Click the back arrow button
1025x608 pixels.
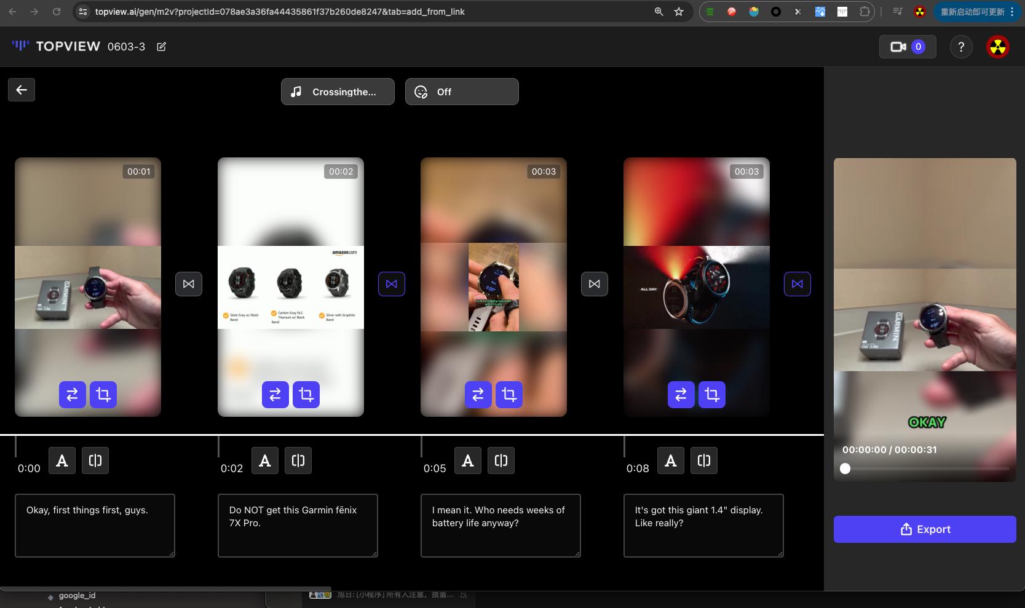point(22,90)
